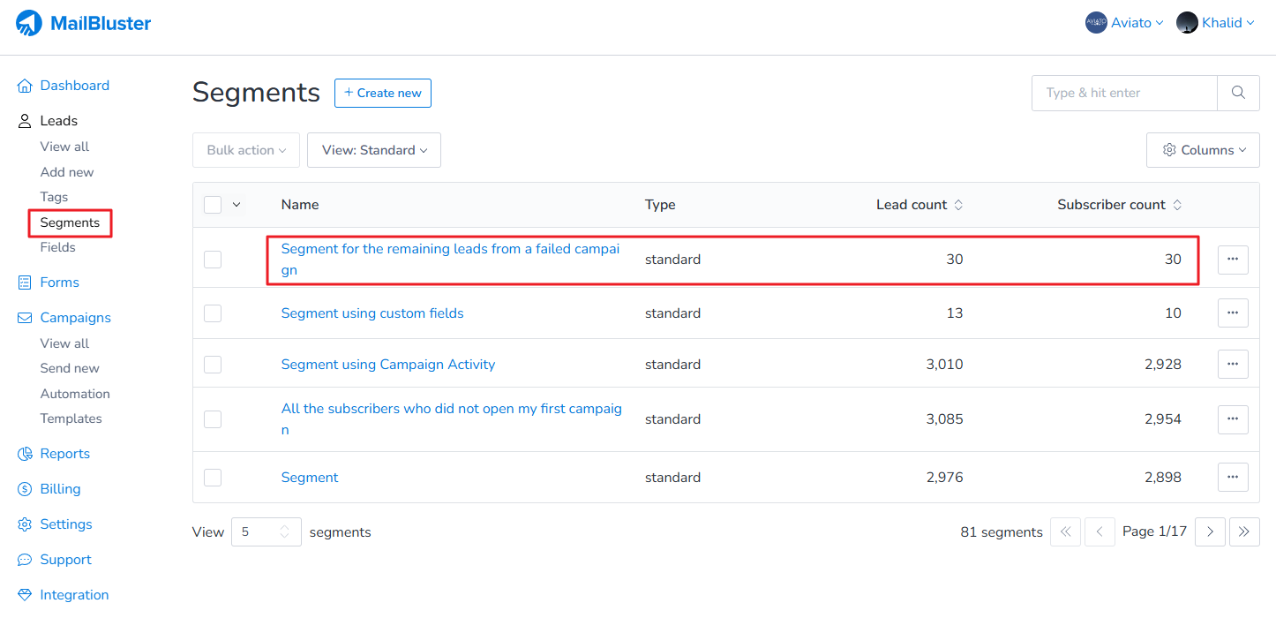
Task: Select checkbox for Segment using Campaign Activity
Action: point(213,365)
